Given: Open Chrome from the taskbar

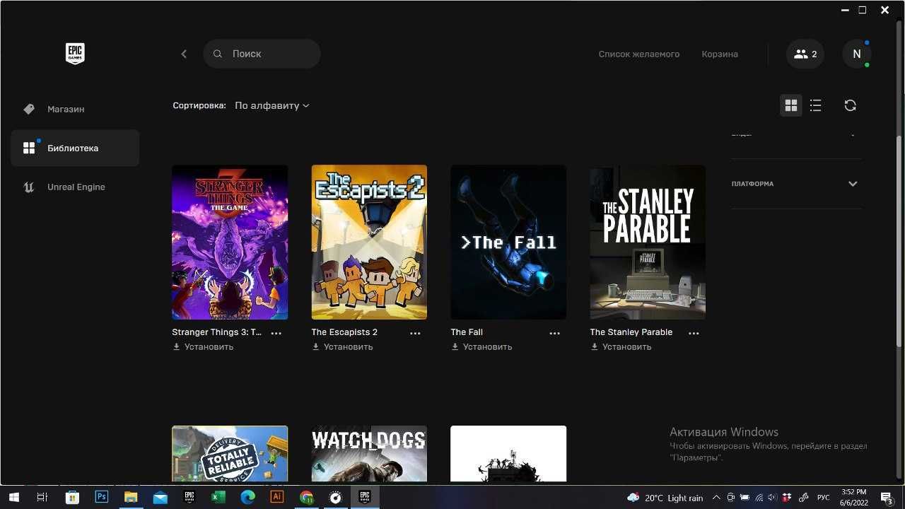Looking at the screenshot, I should (x=306, y=498).
